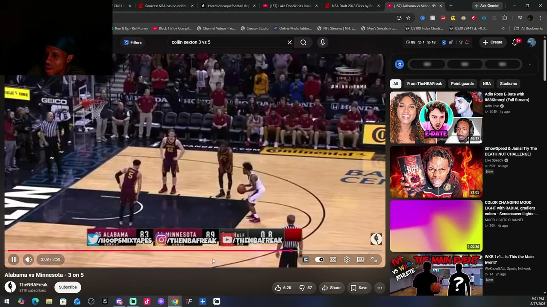The height and width of the screenshot is (307, 547).
Task: Show more bookmarks with the double chevron
Action: tap(503, 29)
